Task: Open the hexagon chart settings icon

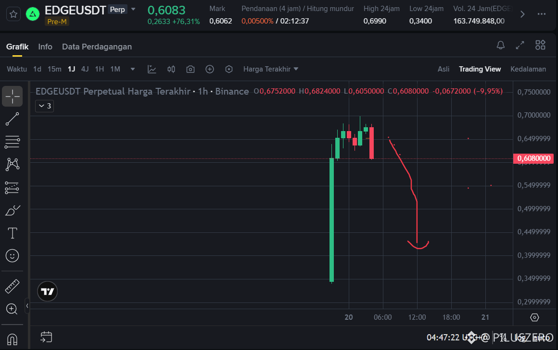Action: (229, 69)
